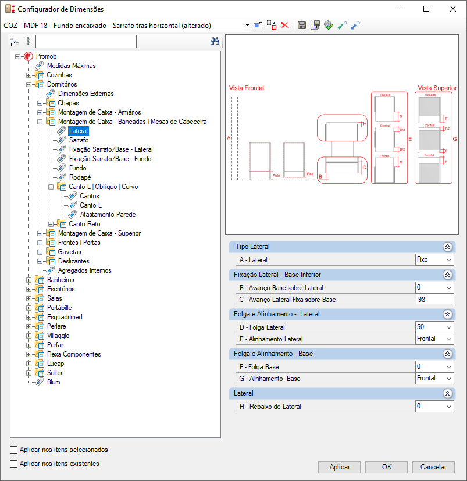Viewport: 467px width, 481px height.
Task: Select the Villaggio tree item
Action: [x=58, y=336]
